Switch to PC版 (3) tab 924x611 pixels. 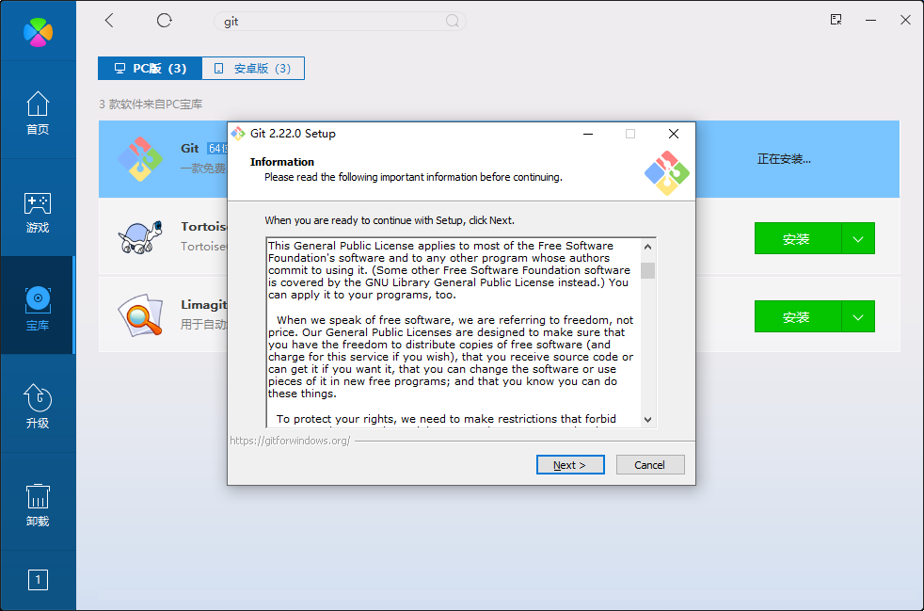click(x=151, y=69)
